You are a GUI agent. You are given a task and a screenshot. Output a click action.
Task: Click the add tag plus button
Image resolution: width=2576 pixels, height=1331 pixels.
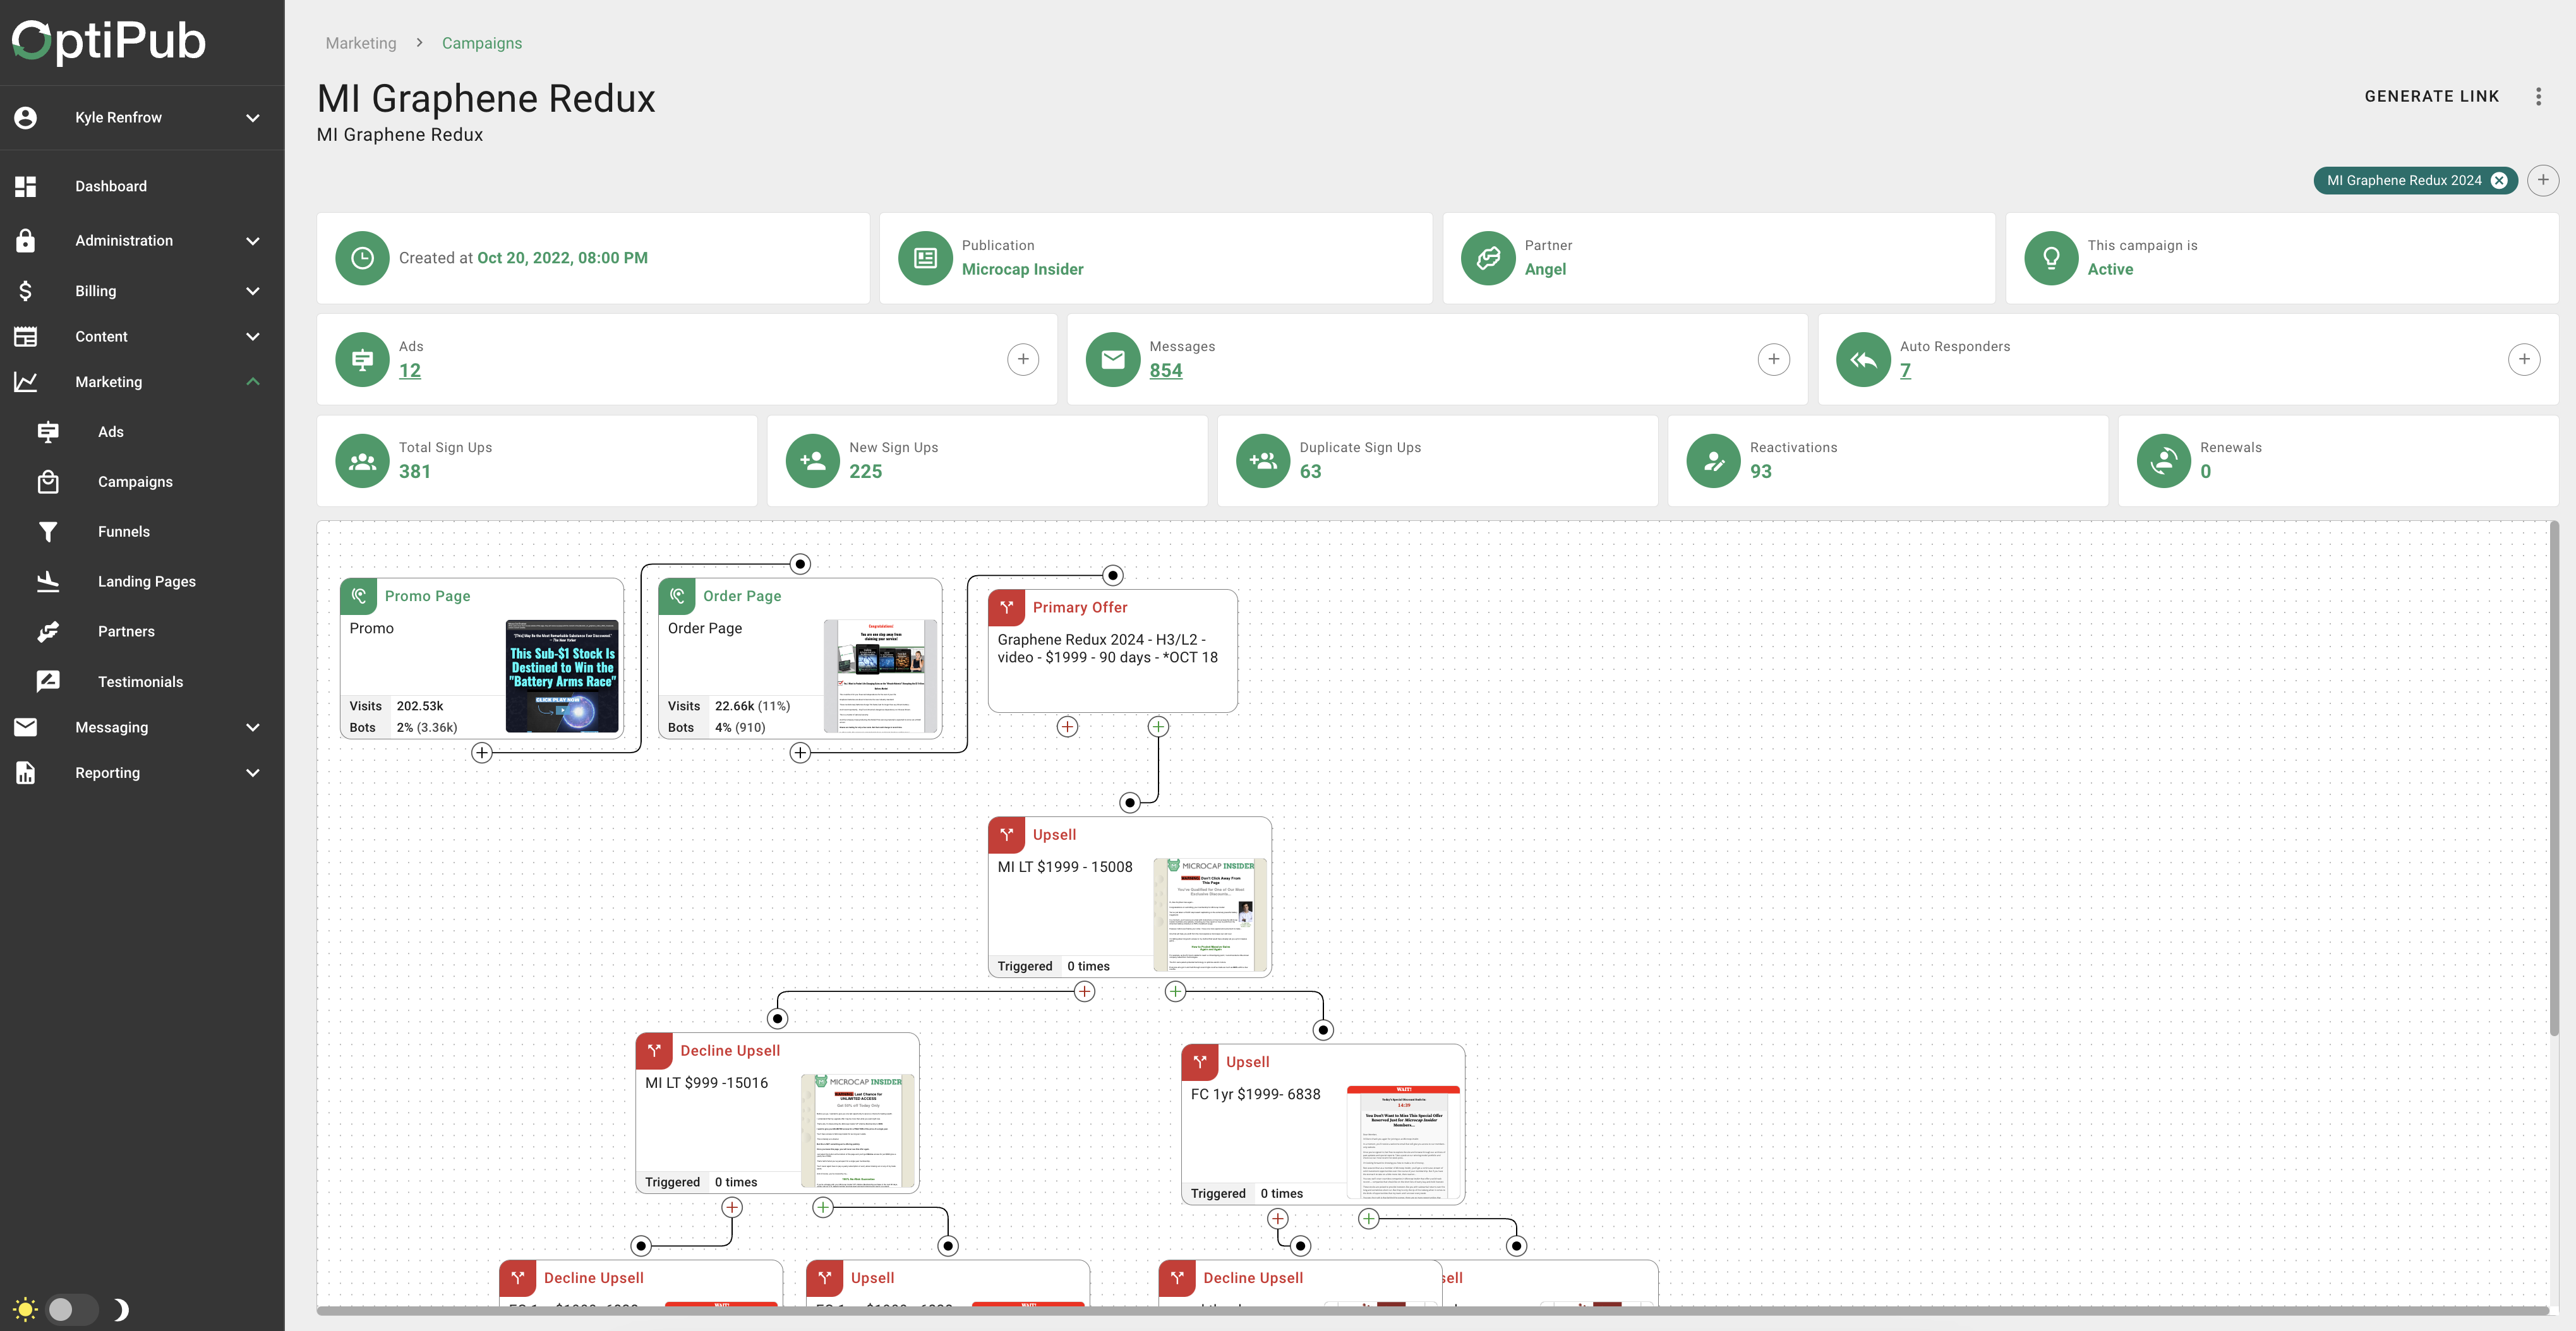pos(2543,181)
